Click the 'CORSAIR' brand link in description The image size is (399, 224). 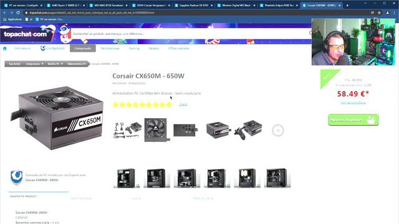click(21, 217)
